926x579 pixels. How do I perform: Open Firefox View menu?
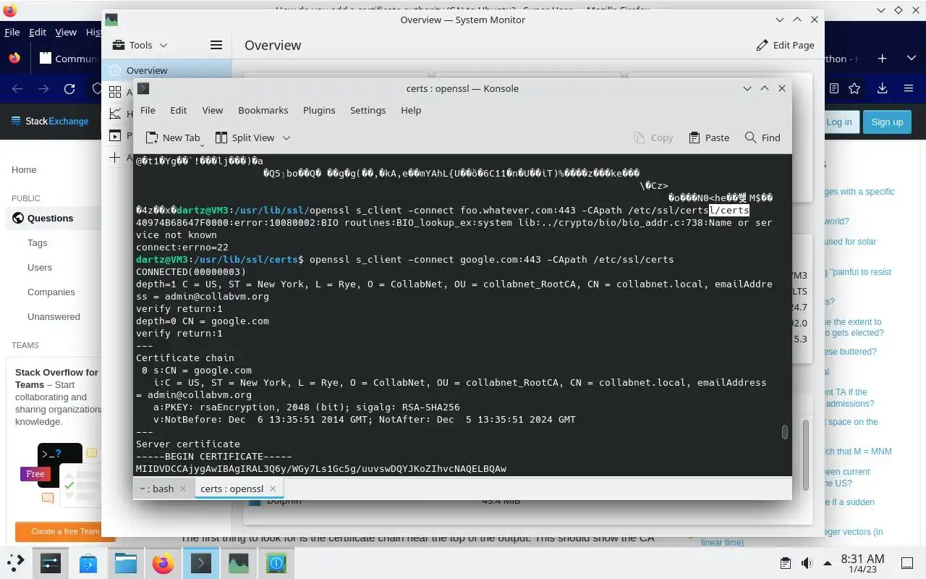[x=66, y=32]
